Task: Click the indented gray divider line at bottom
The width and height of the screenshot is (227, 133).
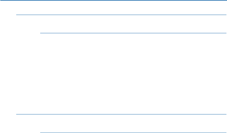Action: tap(133, 132)
